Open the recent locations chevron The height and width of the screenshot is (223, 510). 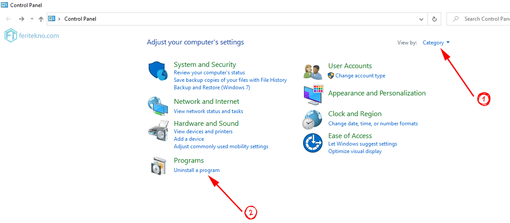32,19
